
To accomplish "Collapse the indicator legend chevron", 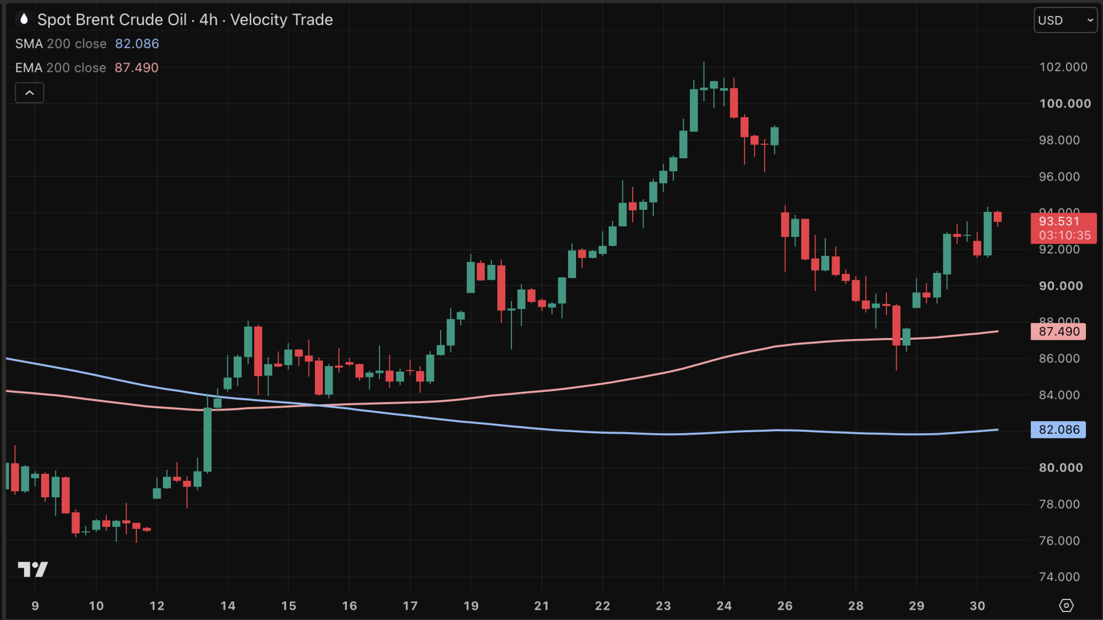I will (29, 92).
